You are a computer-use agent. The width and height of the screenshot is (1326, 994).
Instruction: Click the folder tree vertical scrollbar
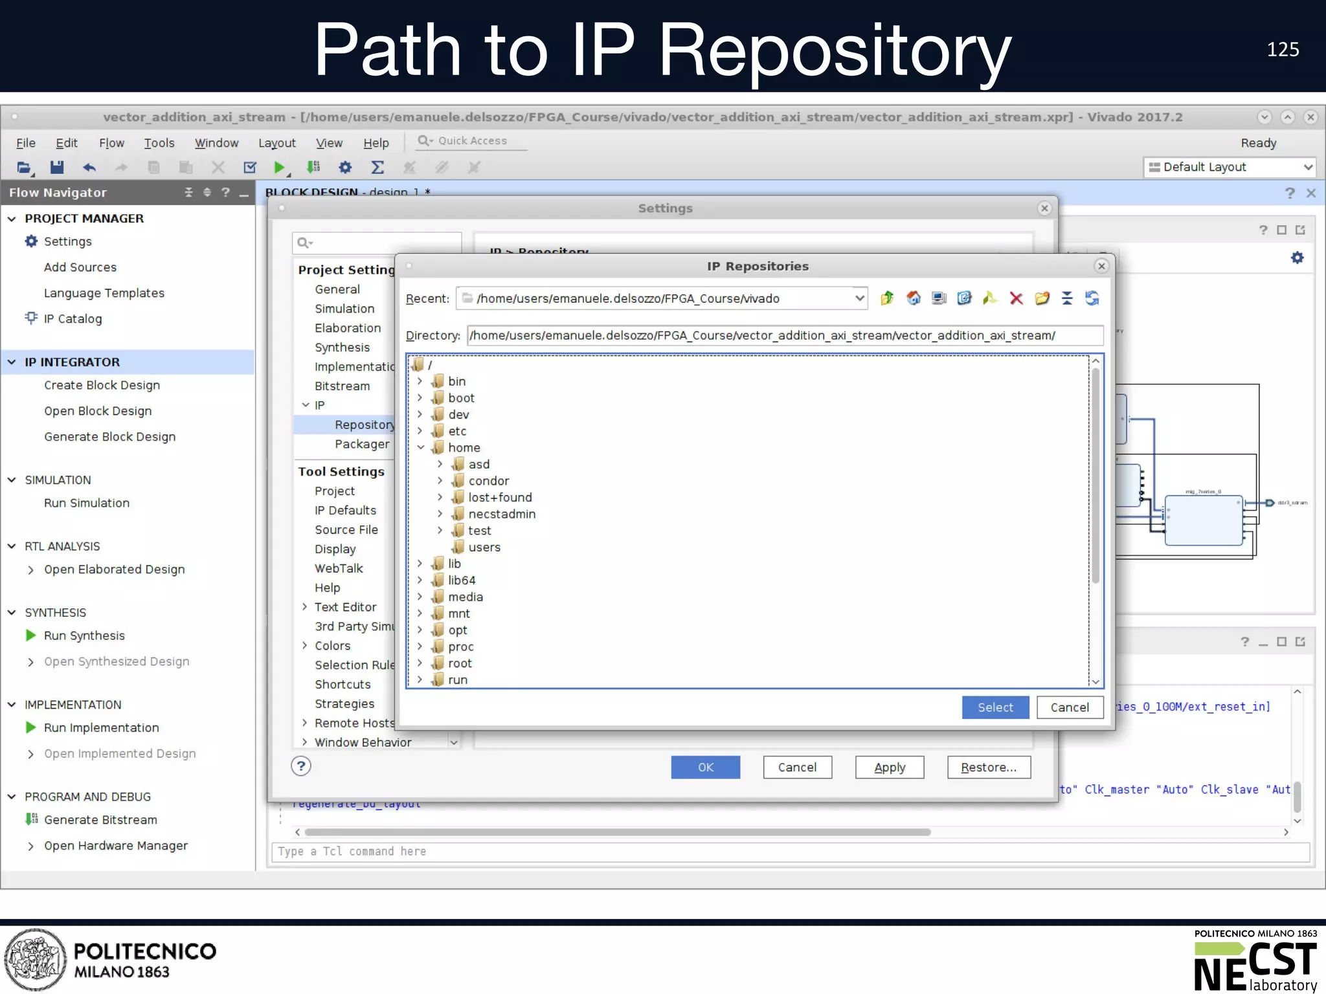[1096, 476]
